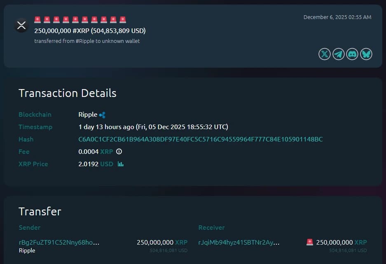Screen dimensions: 386x264
Task: Open the XRP price chart icon
Action: pyautogui.click(x=120, y=164)
